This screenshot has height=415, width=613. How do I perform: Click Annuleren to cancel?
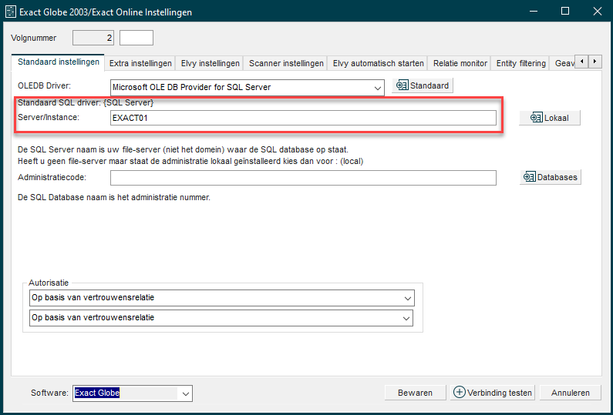point(571,393)
